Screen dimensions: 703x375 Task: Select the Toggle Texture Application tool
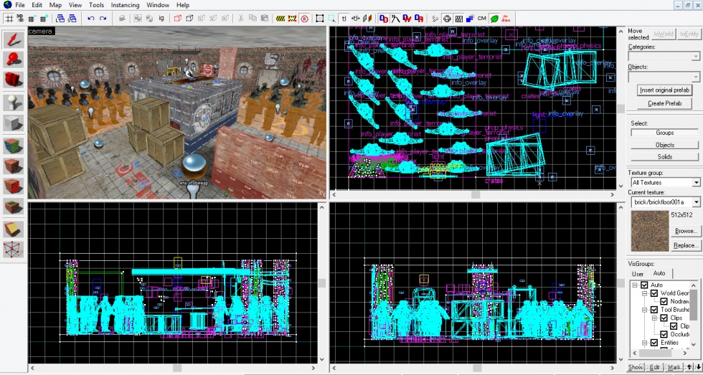tap(14, 146)
